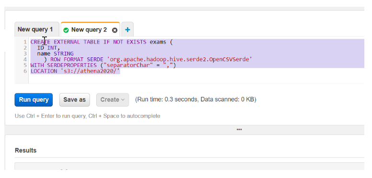Click the Run time and Data scanned text

tap(196, 100)
